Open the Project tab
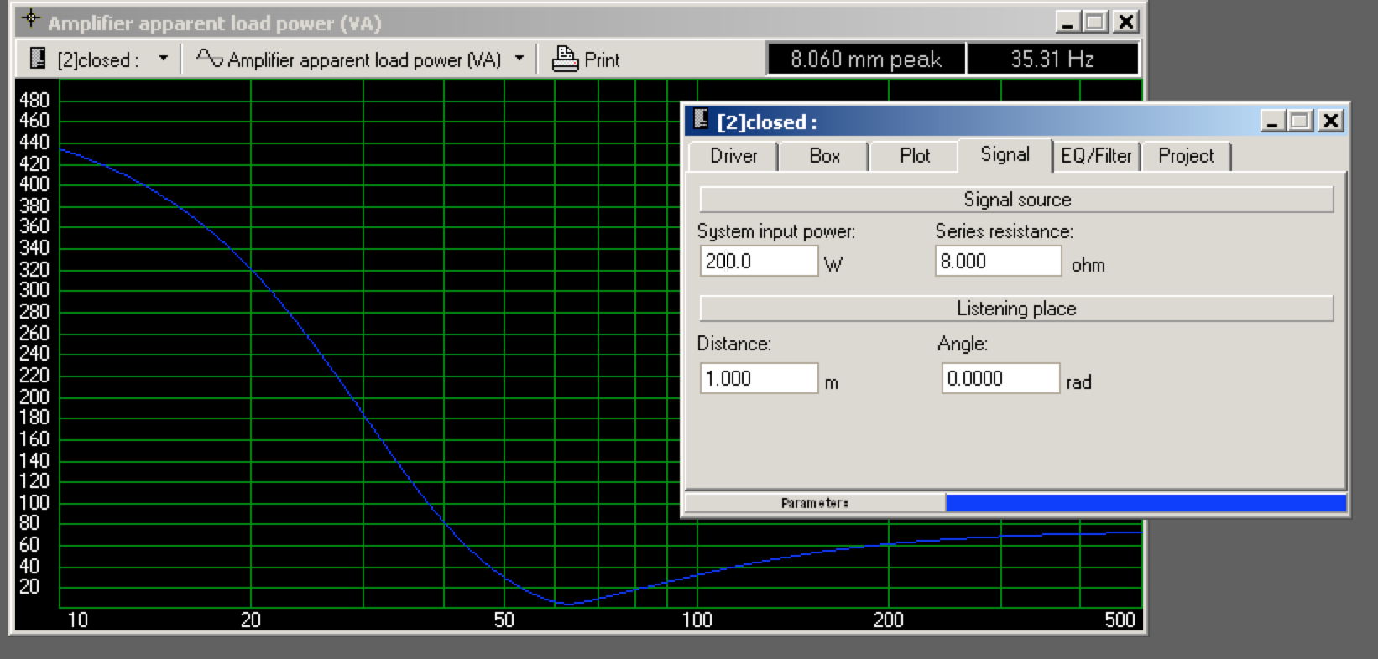 point(1186,156)
